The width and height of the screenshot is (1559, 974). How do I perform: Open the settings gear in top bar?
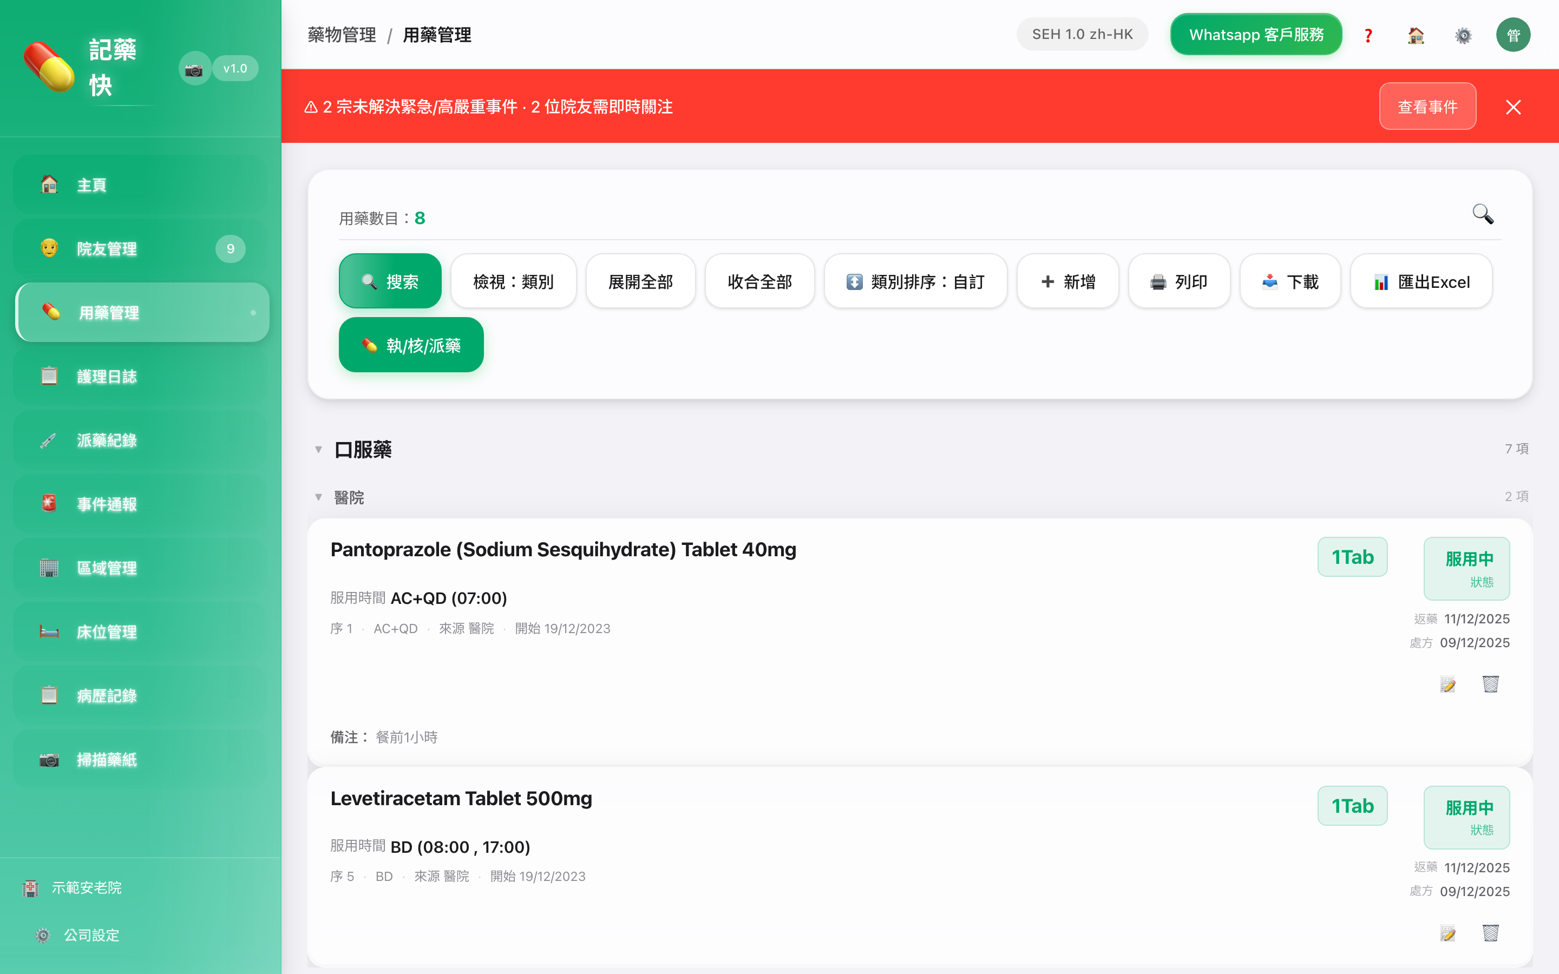(1464, 35)
